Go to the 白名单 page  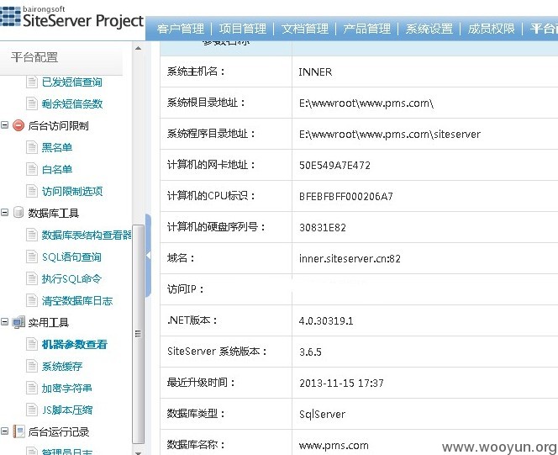click(x=57, y=169)
